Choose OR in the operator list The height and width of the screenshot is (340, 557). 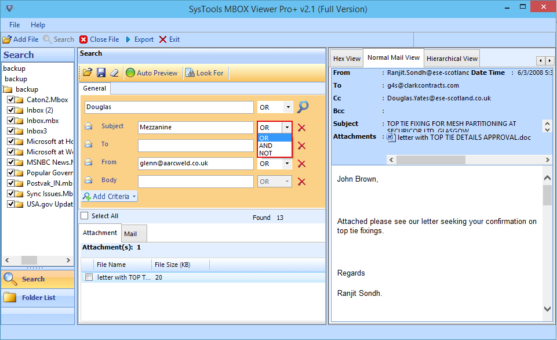tap(275, 138)
